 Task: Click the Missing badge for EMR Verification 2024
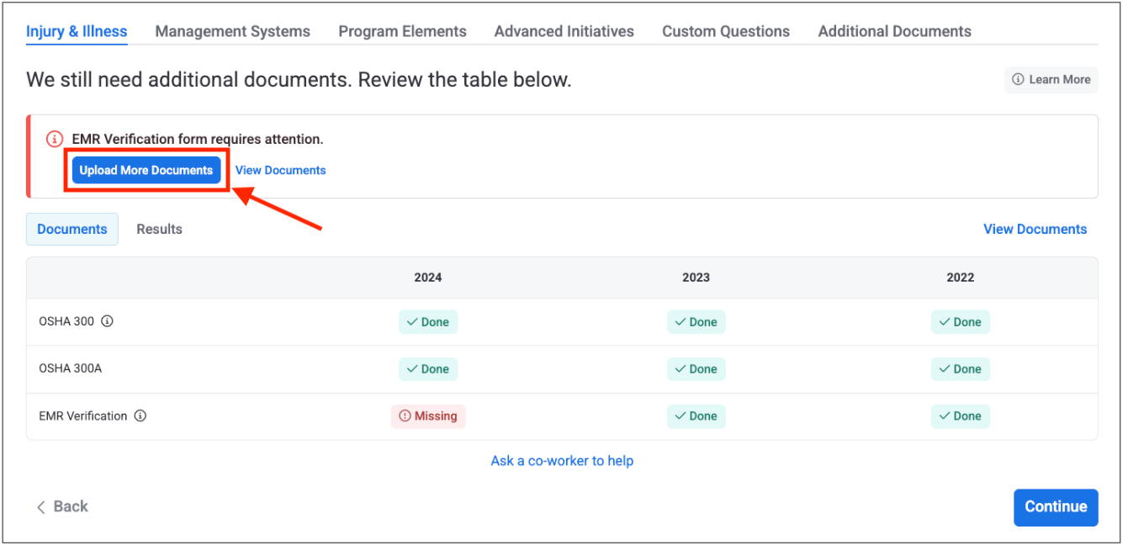(x=428, y=416)
